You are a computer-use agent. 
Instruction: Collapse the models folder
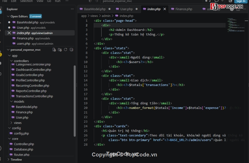(12, 102)
